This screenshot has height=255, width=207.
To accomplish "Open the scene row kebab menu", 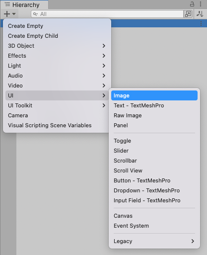I will (x=201, y=23).
